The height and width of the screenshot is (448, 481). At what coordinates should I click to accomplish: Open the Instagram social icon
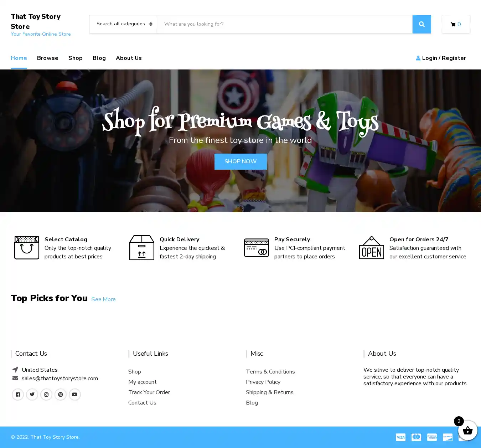tap(46, 395)
